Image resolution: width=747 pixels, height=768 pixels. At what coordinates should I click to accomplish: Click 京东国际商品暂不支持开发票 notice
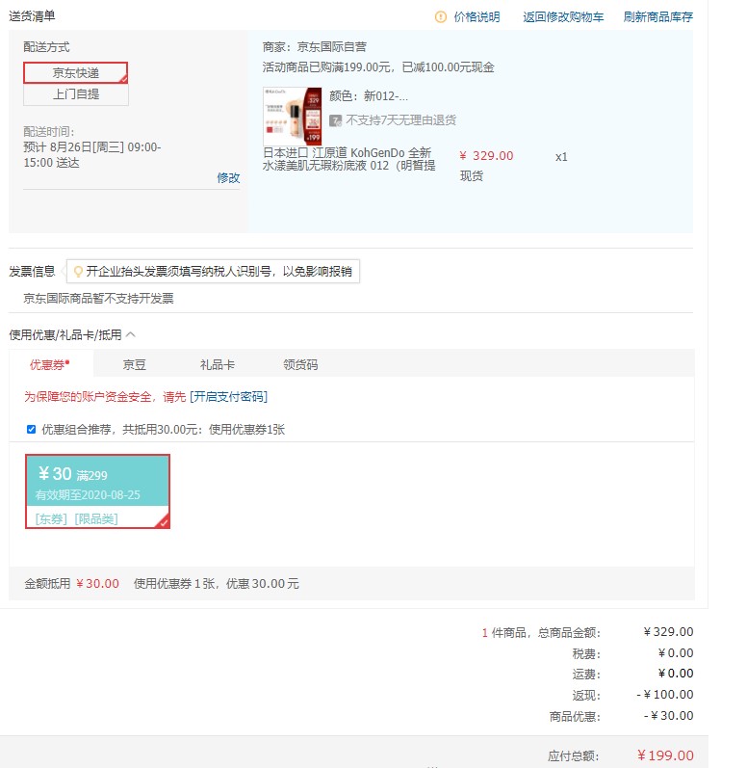pyautogui.click(x=98, y=299)
